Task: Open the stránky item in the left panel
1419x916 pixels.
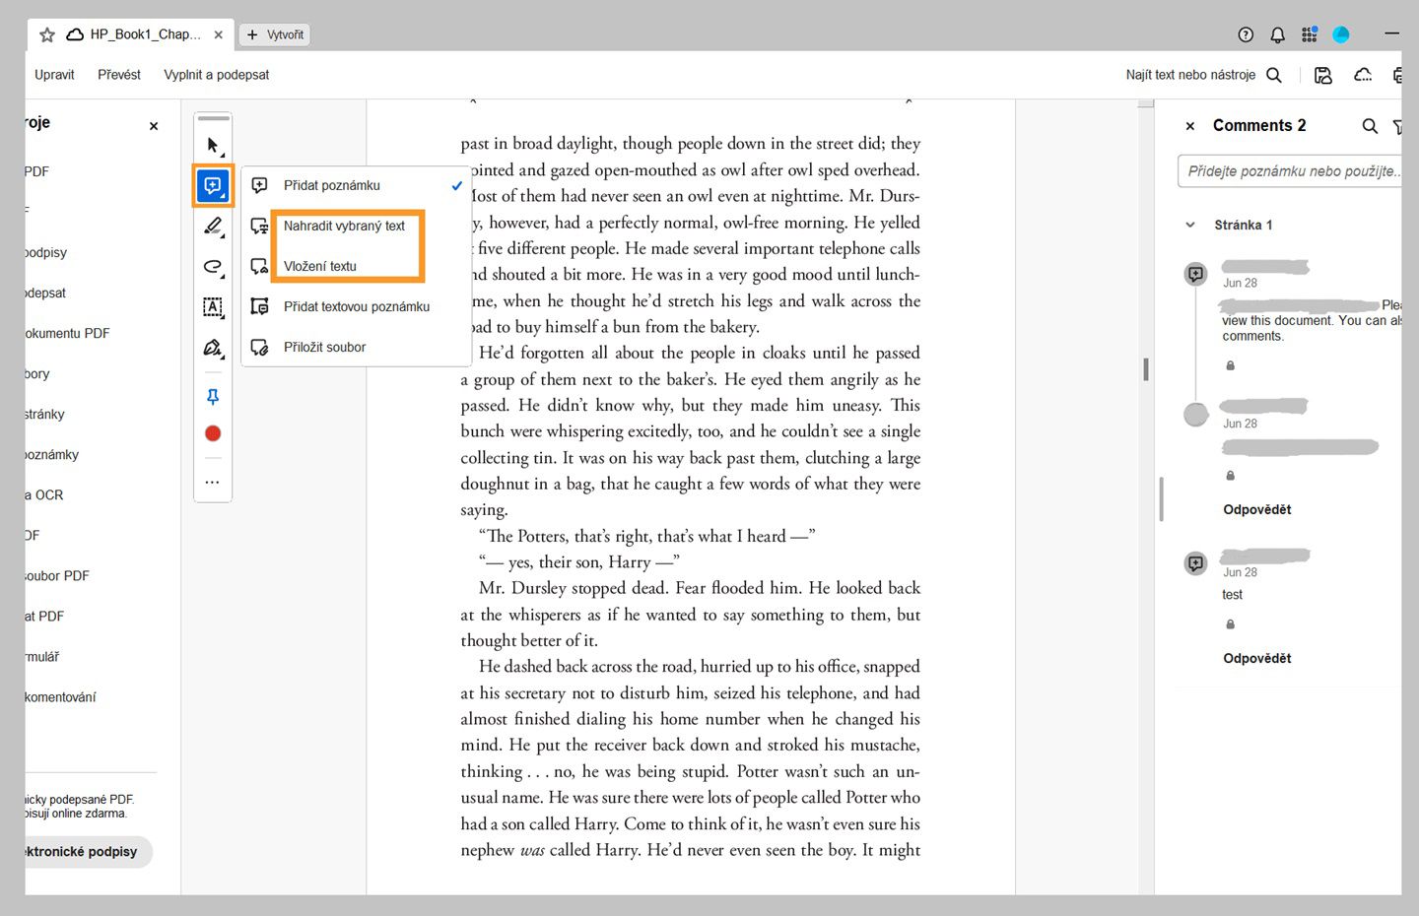Action: (x=45, y=415)
